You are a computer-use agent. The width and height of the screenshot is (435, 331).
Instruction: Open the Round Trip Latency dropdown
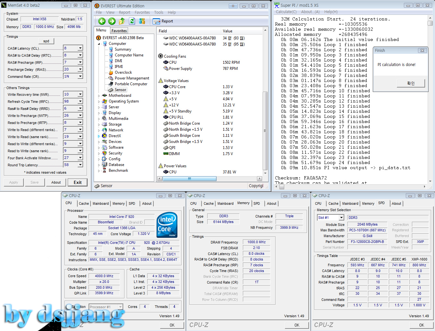[80, 165]
